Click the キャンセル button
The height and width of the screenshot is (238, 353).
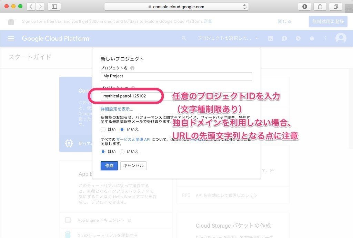[133, 166]
